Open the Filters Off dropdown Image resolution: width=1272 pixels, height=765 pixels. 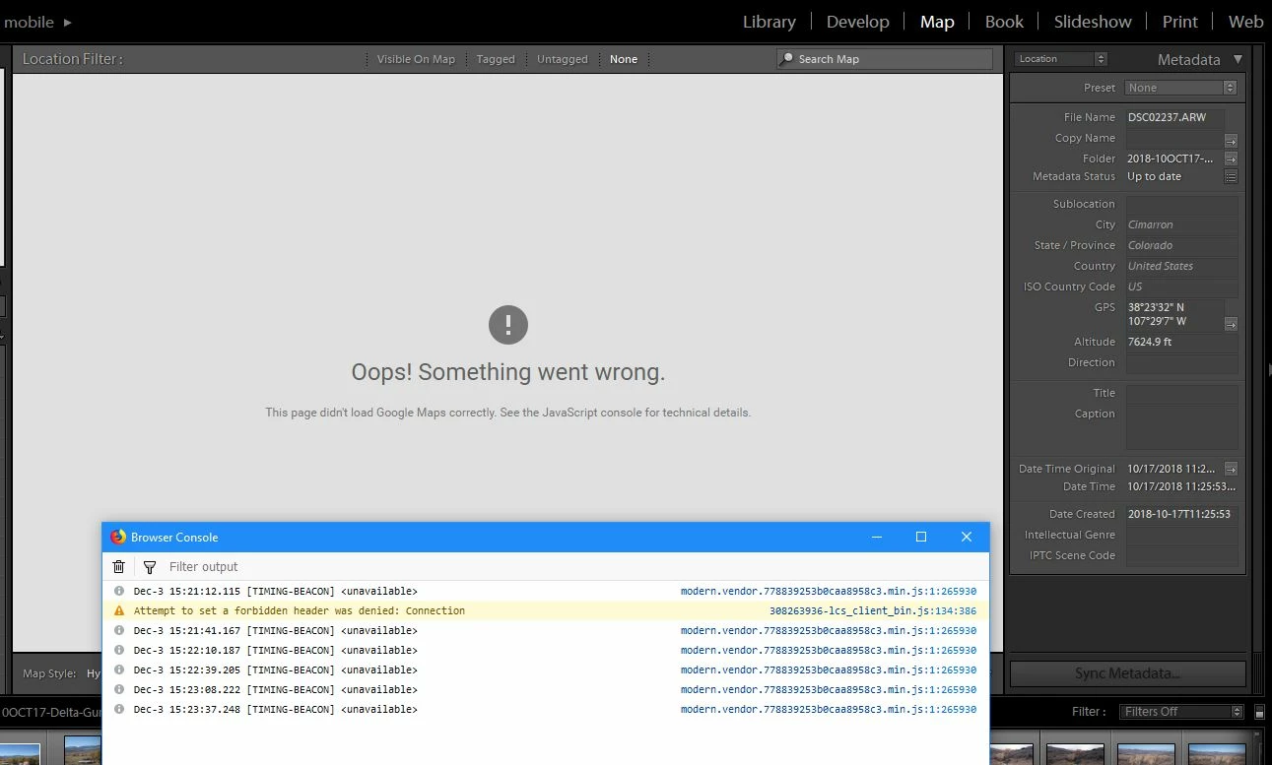1181,712
